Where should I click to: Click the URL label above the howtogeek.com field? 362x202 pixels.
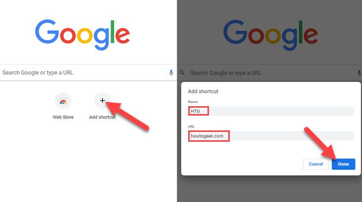click(191, 126)
